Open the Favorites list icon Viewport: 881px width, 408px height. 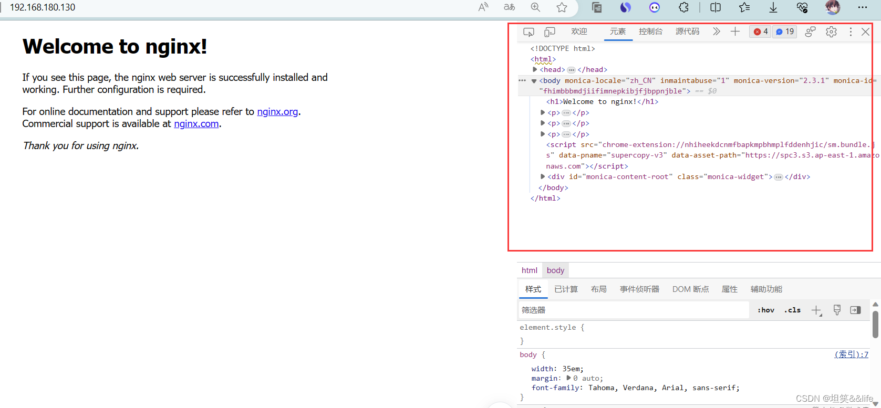(744, 7)
